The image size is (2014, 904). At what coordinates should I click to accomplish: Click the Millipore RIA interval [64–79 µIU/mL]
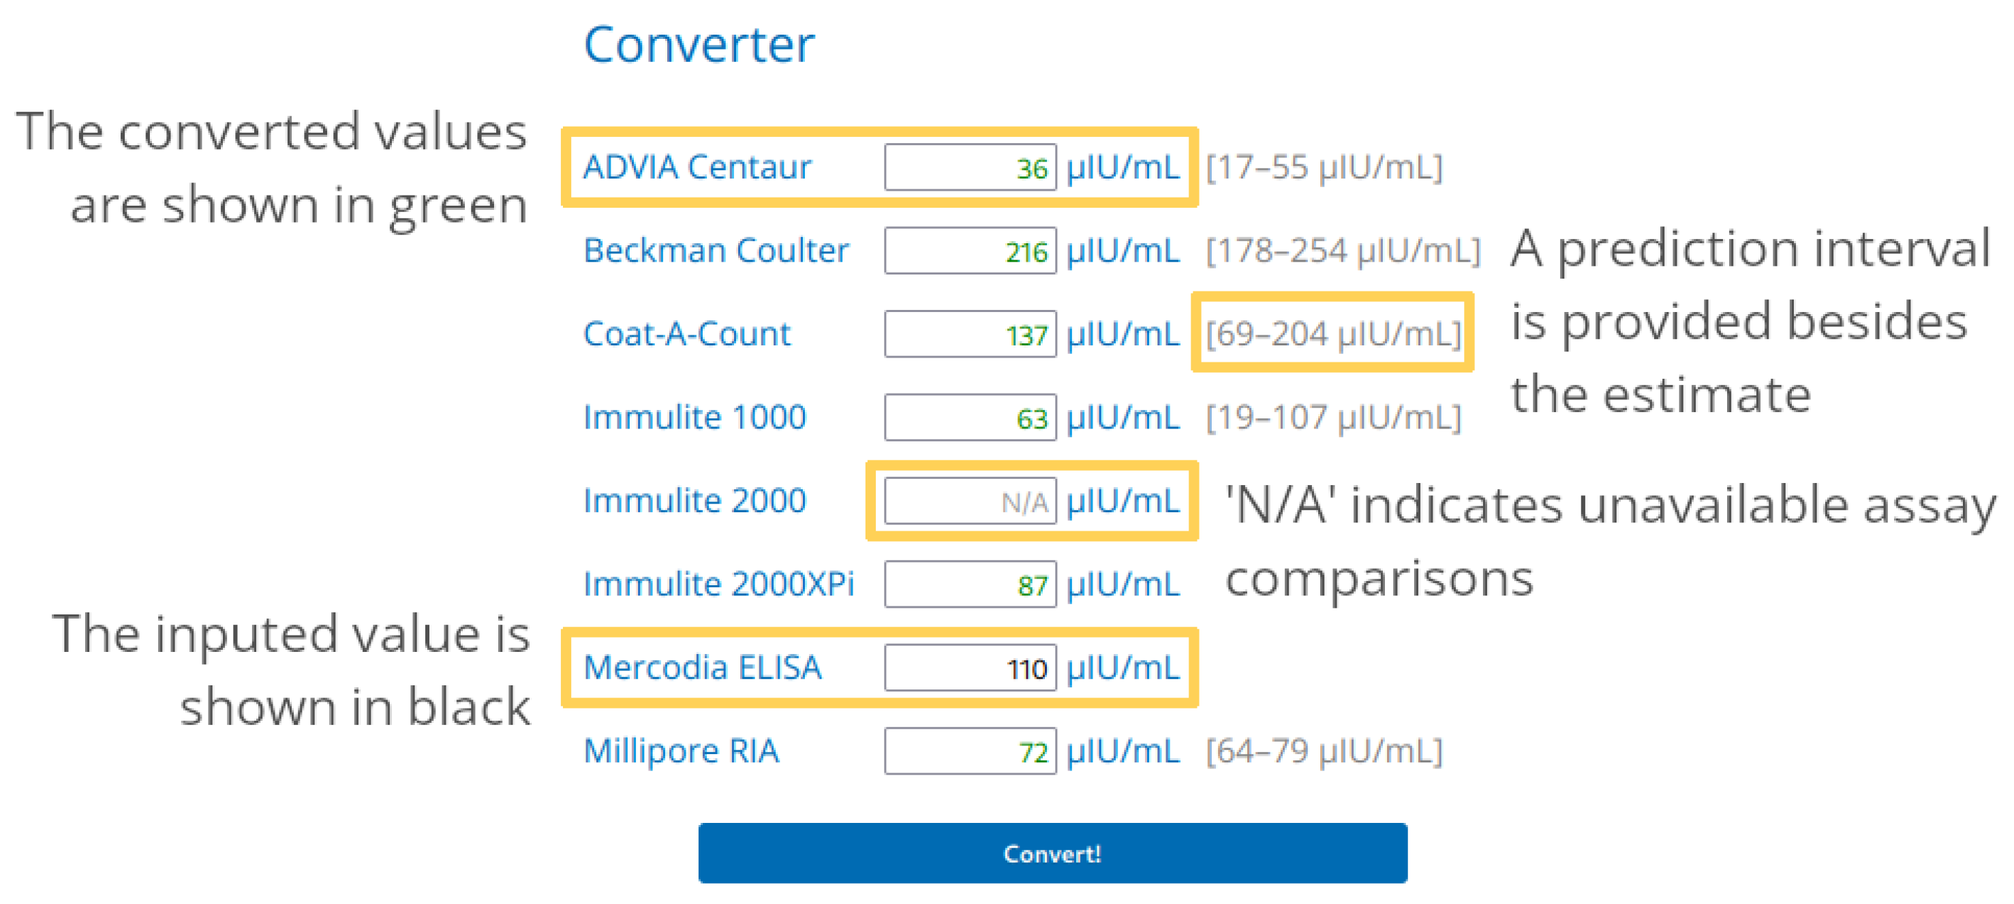(x=1323, y=751)
